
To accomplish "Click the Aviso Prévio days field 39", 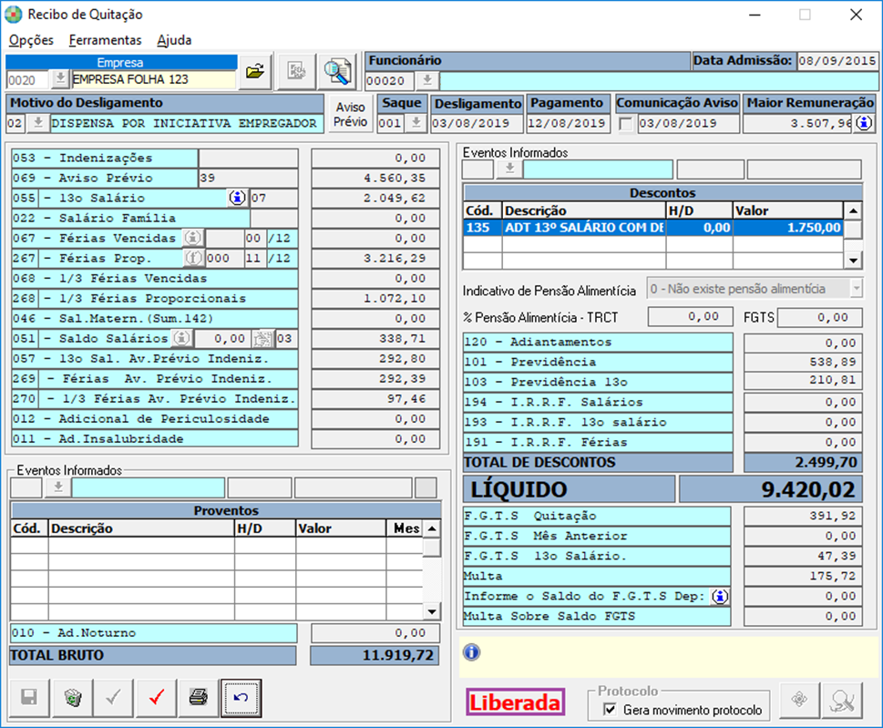I will (x=248, y=178).
